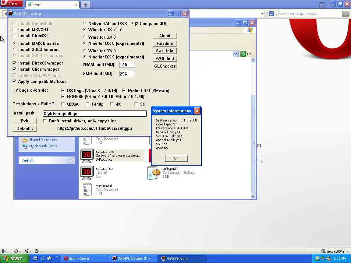Viewport: 351px width, 263px height.
Task: Click the Opera panel toggle in status bar
Action: coord(5,251)
